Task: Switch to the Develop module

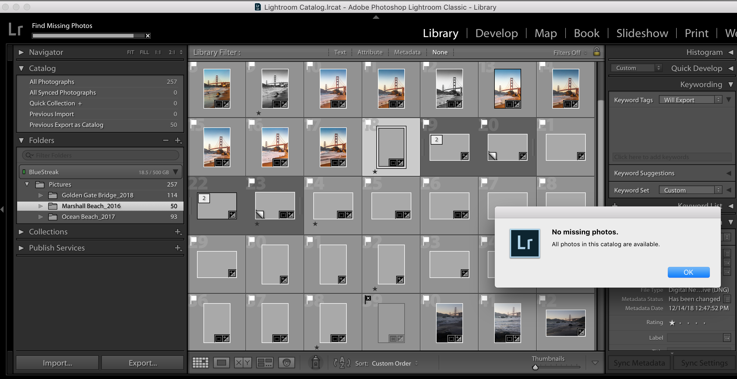Action: pyautogui.click(x=496, y=33)
